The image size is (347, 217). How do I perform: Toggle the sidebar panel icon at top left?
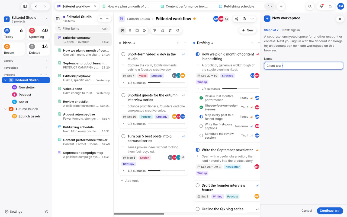point(25,6)
